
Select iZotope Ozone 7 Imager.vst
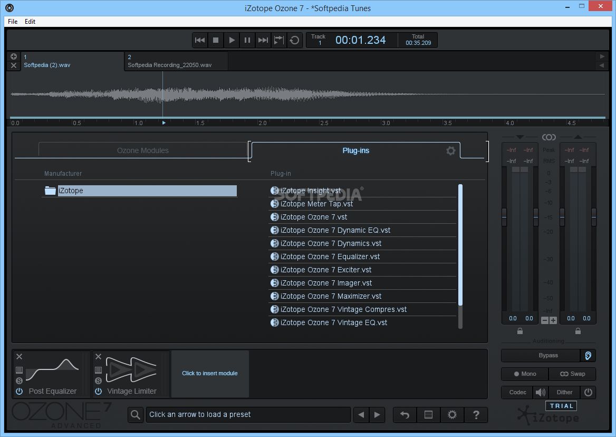click(363, 283)
